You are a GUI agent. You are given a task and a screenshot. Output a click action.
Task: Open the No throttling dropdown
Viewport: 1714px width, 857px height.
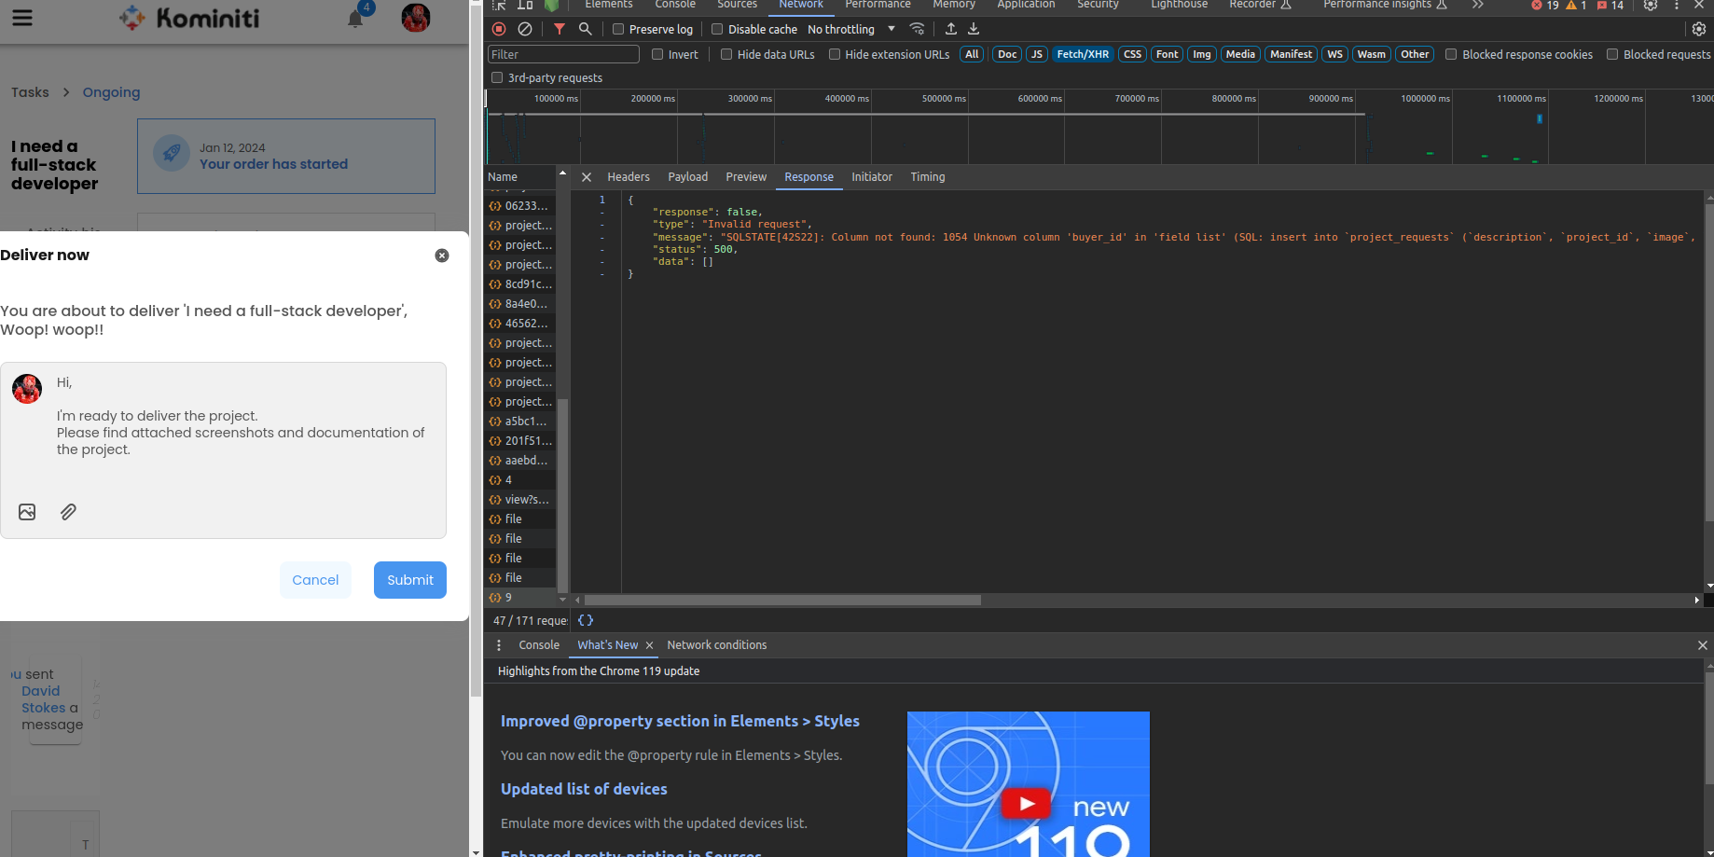(850, 29)
